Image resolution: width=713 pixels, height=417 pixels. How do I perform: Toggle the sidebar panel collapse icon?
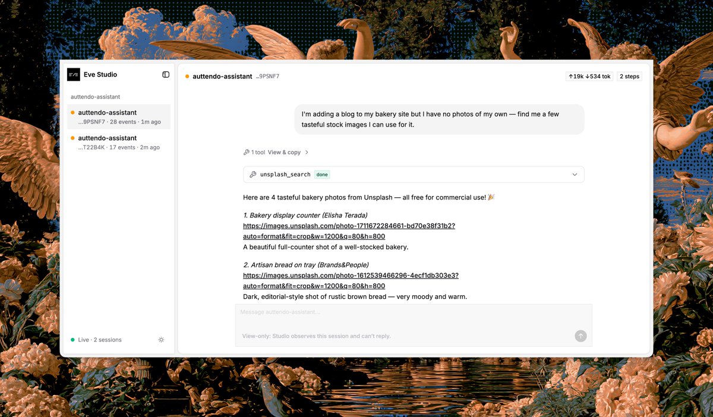pos(166,74)
